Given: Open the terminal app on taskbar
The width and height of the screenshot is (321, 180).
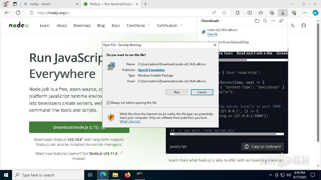Looking at the screenshot, I should [x=140, y=175].
